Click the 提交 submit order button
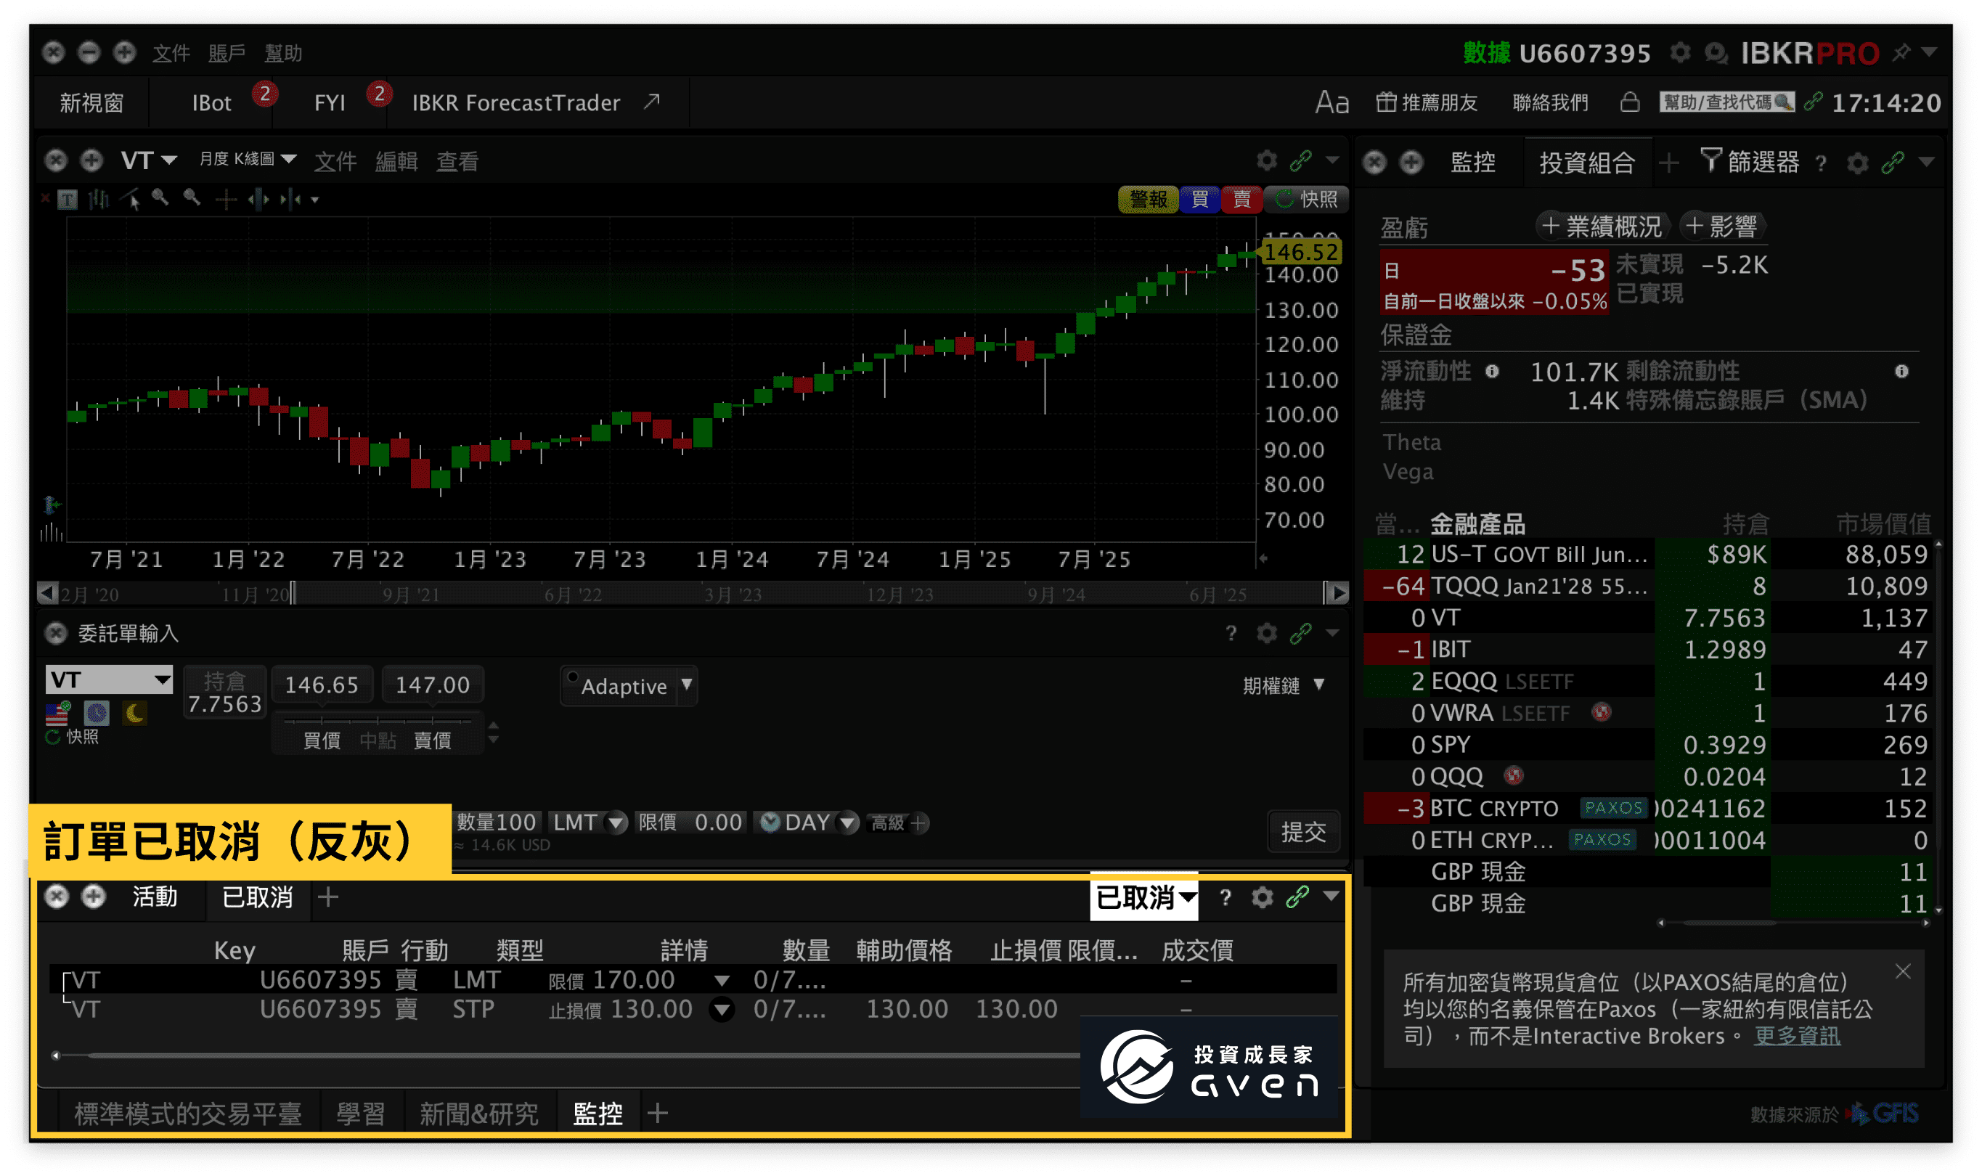Screen dimensions: 1982x1176 pos(1304,831)
